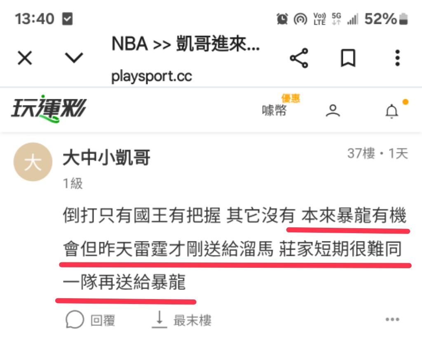Screen dimensions: 422x339
Task: Tap the 玩運彩 logo
Action: pyautogui.click(x=49, y=109)
